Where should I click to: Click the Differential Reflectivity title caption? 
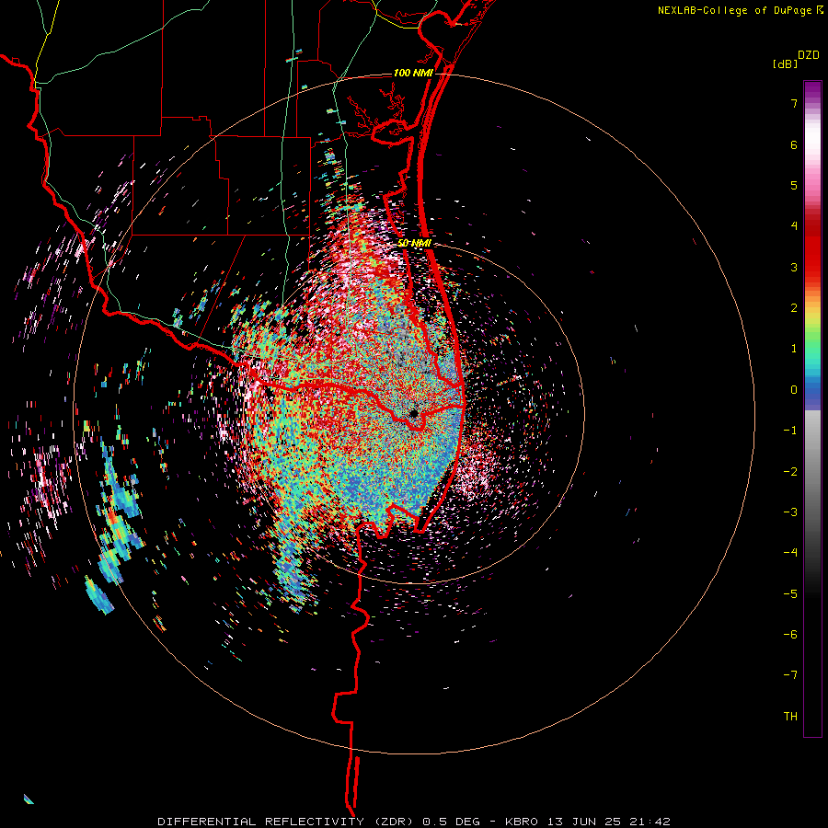pos(414,822)
